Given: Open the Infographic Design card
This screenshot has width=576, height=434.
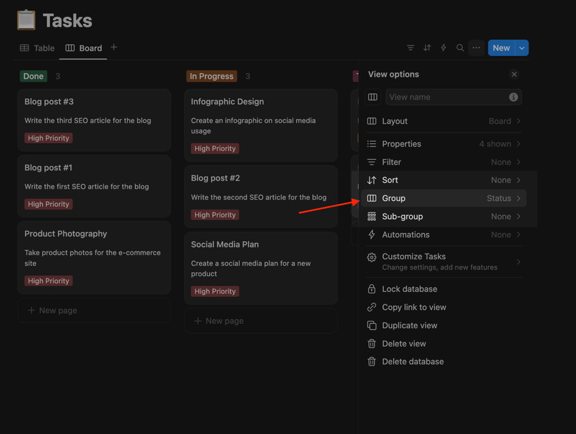Looking at the screenshot, I should pyautogui.click(x=228, y=102).
